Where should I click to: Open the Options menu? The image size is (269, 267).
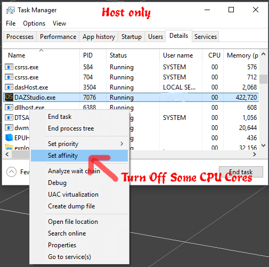point(34,23)
